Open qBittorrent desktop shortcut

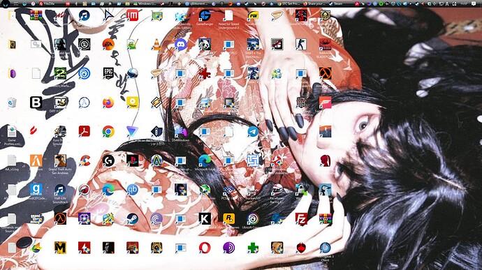[133, 190]
